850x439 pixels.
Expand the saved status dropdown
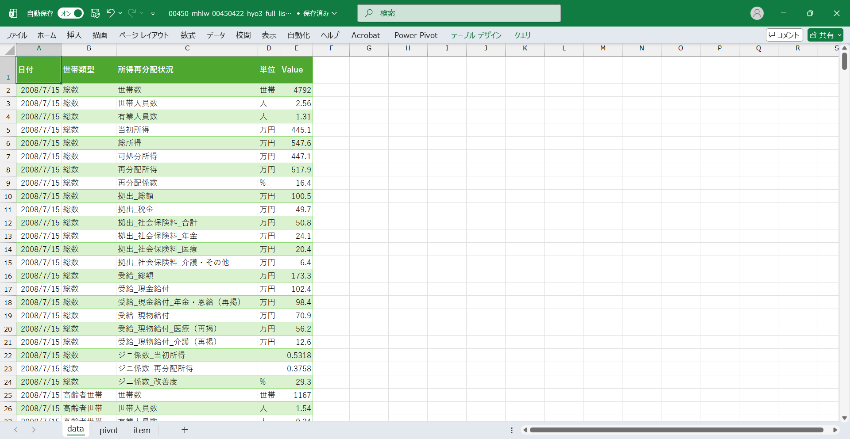[x=334, y=13]
